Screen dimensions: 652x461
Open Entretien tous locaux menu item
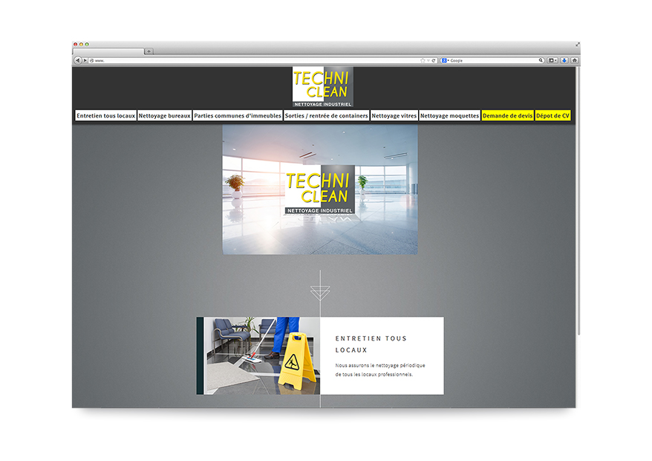[x=105, y=116]
